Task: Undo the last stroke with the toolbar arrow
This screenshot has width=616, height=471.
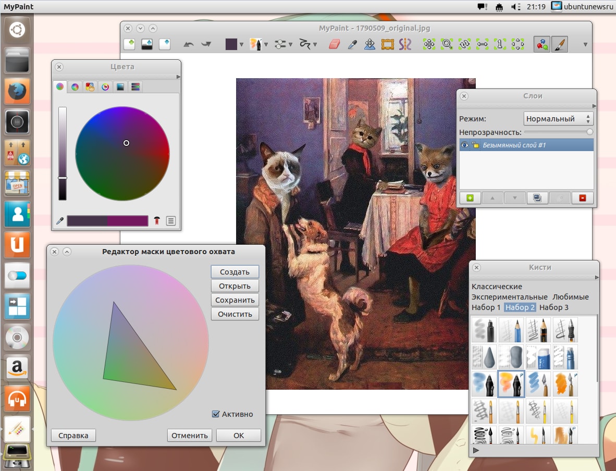Action: coord(189,44)
